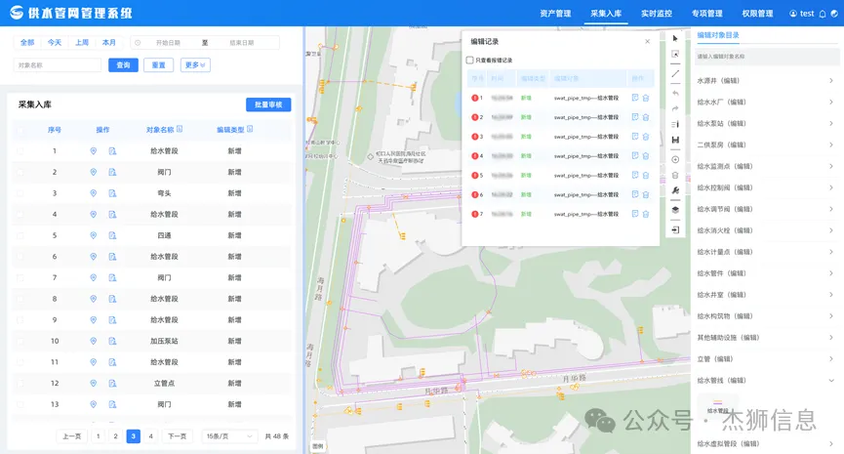This screenshot has height=454, width=844.
Task: Locate row 12 立管点 on the map
Action: pyautogui.click(x=93, y=384)
